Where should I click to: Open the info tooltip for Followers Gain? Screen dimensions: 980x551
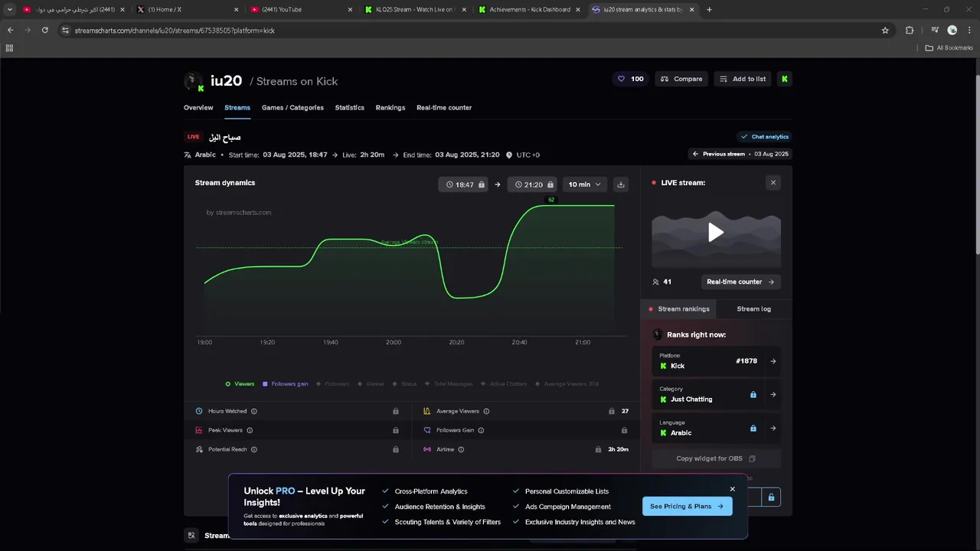pos(481,430)
